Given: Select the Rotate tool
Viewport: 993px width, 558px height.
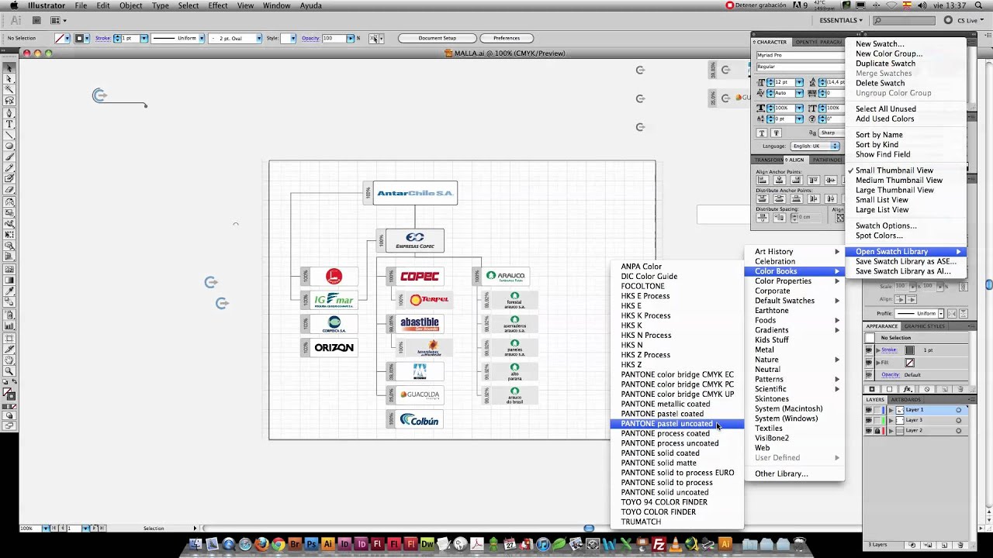Looking at the screenshot, I should pyautogui.click(x=9, y=202).
